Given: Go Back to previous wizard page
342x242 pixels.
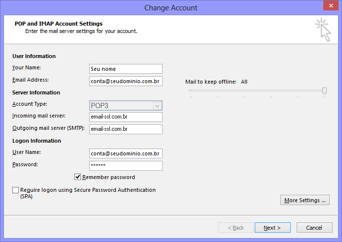Looking at the screenshot, I should (236, 228).
